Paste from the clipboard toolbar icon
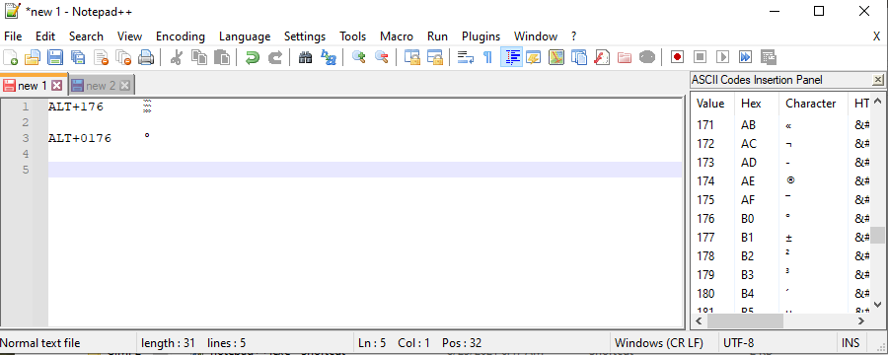 (x=222, y=57)
